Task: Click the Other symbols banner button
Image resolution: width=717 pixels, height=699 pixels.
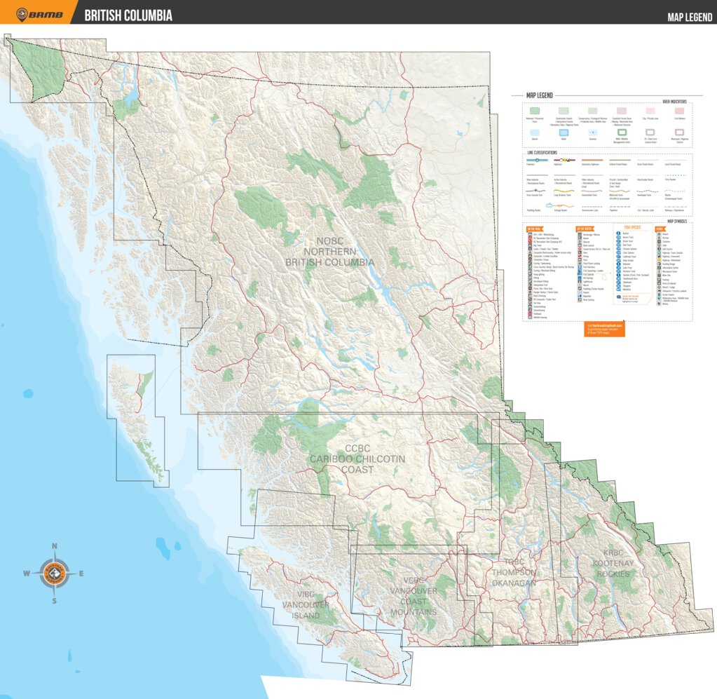Action: tap(660, 229)
